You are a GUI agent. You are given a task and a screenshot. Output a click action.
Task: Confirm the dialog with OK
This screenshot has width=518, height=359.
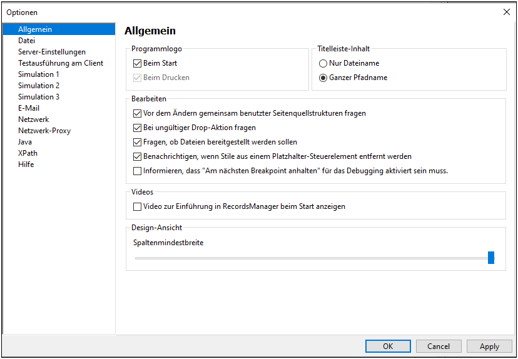pyautogui.click(x=388, y=346)
